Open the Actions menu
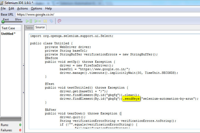Viewport: 200px width, 133px height. pos(23,8)
